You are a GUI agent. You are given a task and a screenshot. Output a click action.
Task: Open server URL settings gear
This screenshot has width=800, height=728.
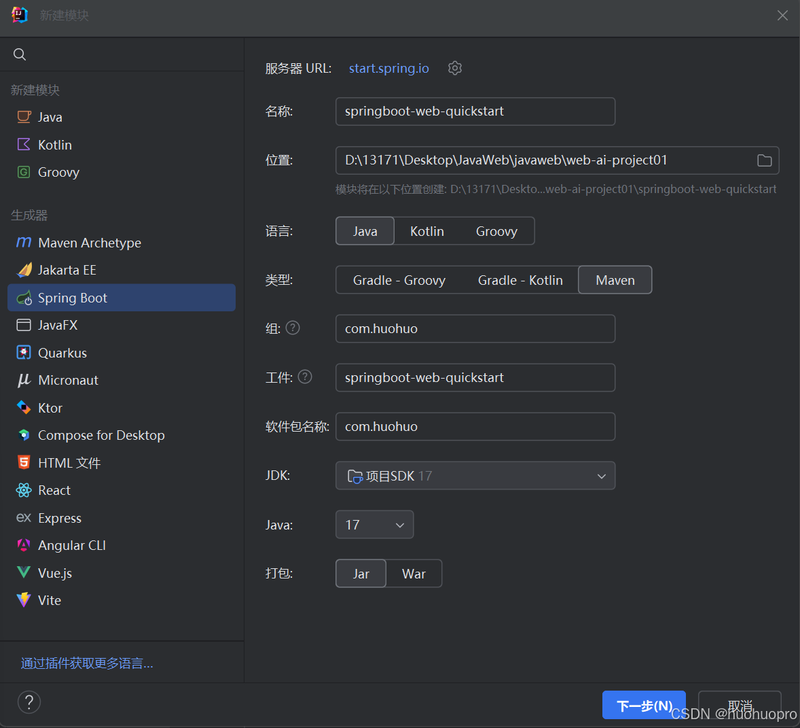tap(454, 68)
